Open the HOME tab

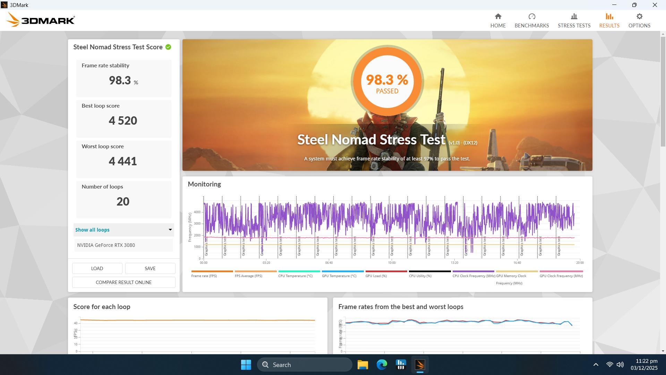click(x=498, y=20)
